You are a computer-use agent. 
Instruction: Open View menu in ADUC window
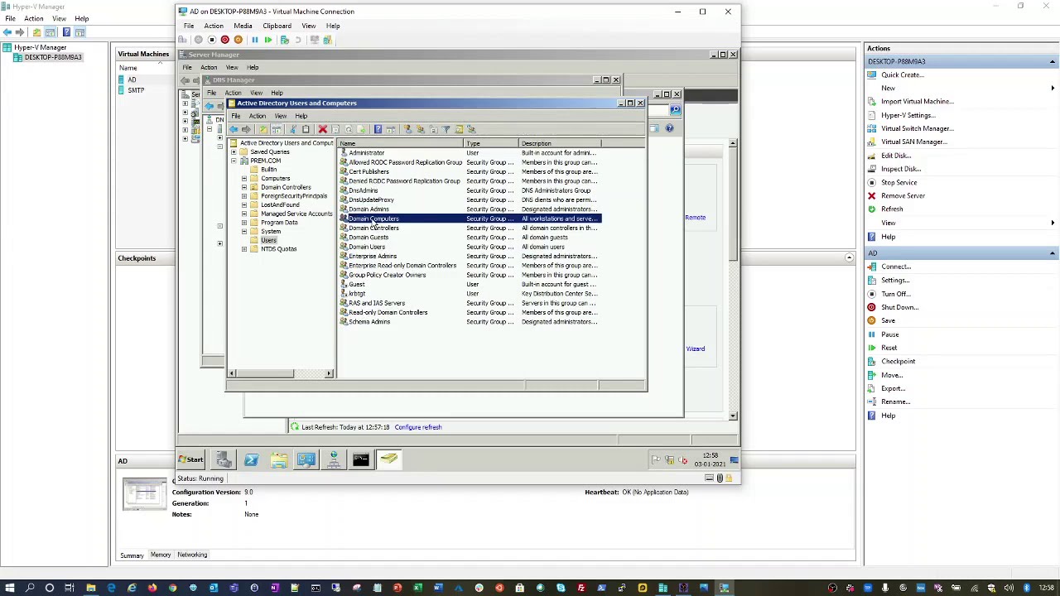point(281,116)
